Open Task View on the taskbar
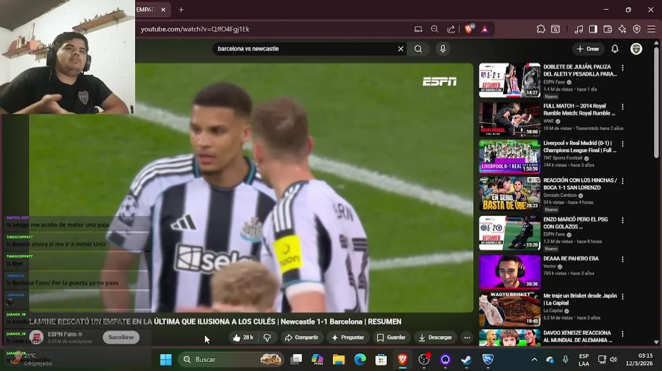Screen dimensions: 662x371 [x=296, y=359]
